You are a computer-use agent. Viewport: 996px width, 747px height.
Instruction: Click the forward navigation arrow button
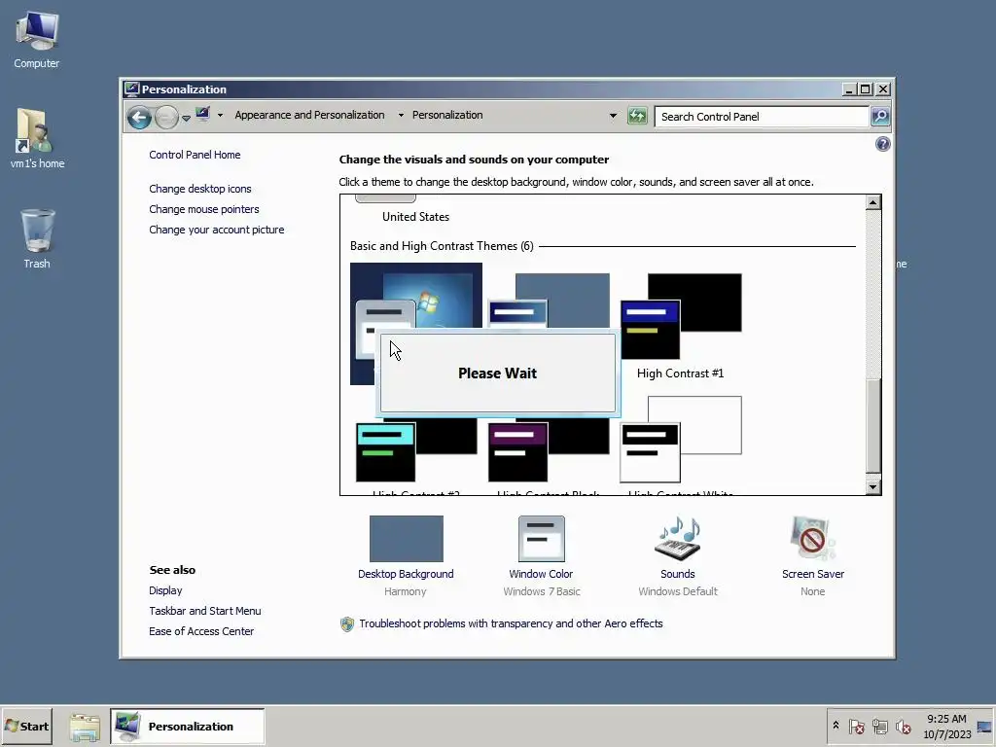pos(166,118)
